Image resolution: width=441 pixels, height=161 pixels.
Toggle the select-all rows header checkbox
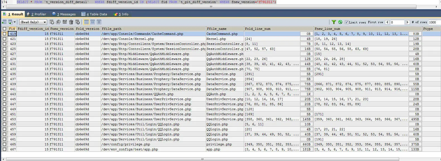[4, 29]
